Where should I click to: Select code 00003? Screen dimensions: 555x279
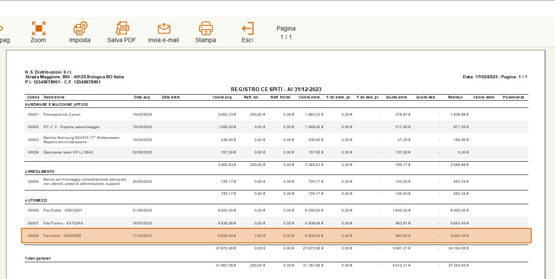(x=33, y=140)
